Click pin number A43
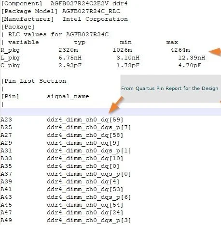The width and height of the screenshot is (221, 225). [x=6, y=197]
